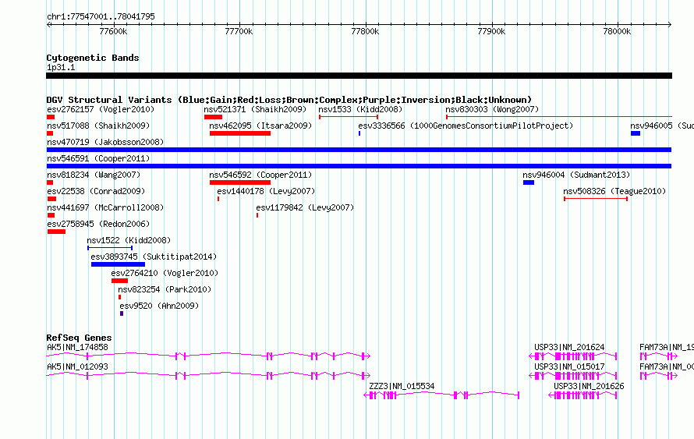This screenshot has width=694, height=439.
Task: Open the esv2764210 (Vogler2010) label
Action: (x=165, y=273)
